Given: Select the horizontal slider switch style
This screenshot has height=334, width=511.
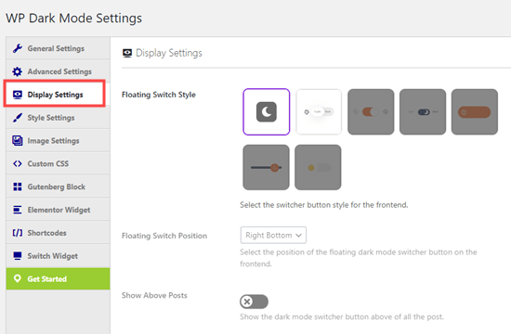Looking at the screenshot, I should pyautogui.click(x=266, y=167).
